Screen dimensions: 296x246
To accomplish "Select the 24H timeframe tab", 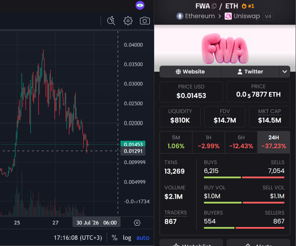I will coord(274,142).
